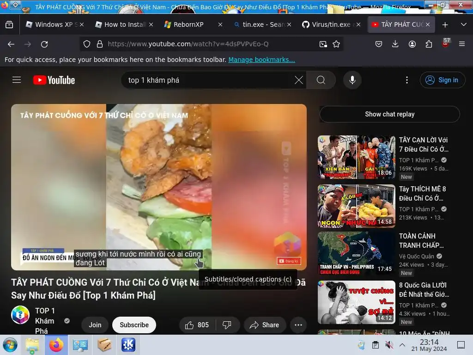Click the video player area
The image size is (473, 355).
[159, 187]
